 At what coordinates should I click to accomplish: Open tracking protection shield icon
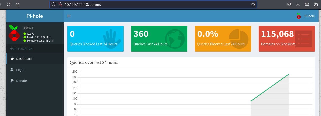pos(53,4)
